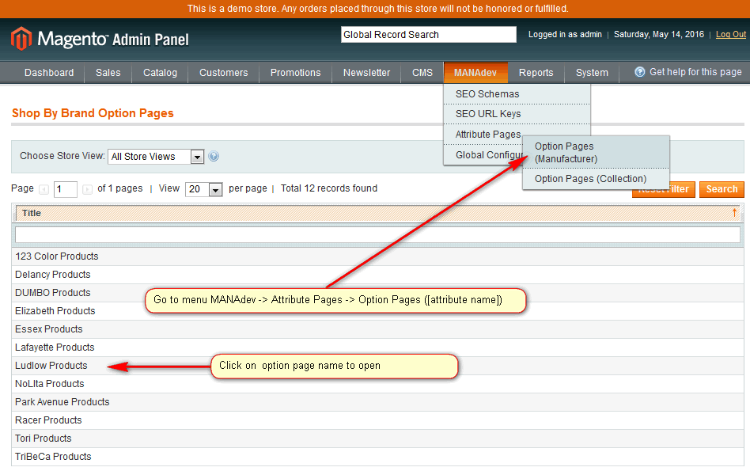
Task: Open NoLIta Products row
Action: pos(377,384)
